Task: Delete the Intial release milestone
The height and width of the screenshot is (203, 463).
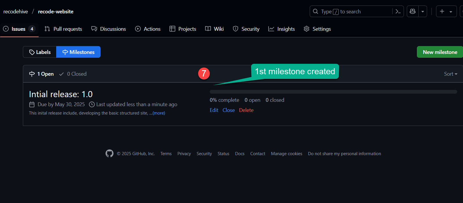Action: pos(246,110)
